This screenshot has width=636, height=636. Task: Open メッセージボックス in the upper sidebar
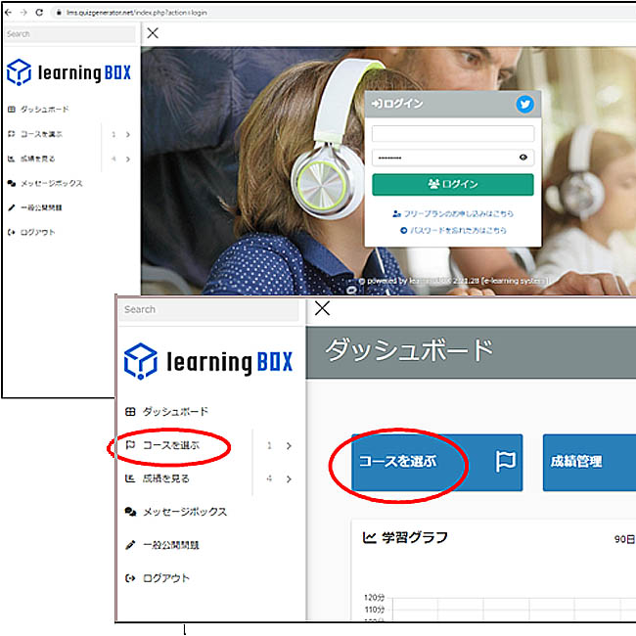coord(52,183)
